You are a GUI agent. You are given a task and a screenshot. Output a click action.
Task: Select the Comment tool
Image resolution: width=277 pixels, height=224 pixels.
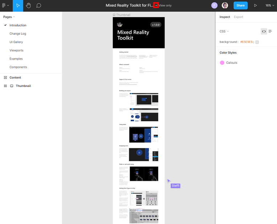38,5
